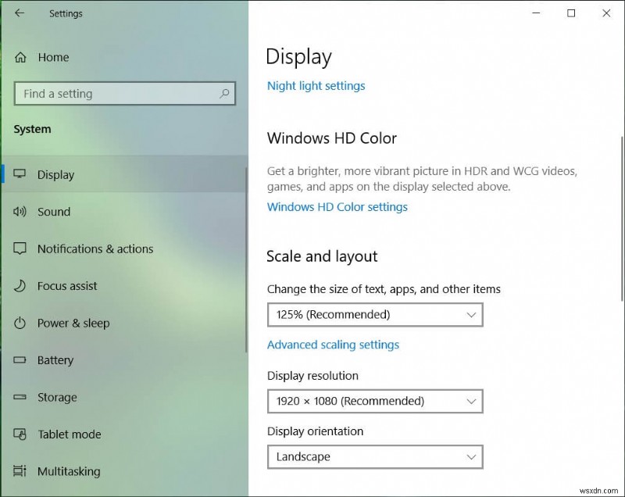Expand the 1920 × 1080 resolution dropdown

click(x=375, y=401)
